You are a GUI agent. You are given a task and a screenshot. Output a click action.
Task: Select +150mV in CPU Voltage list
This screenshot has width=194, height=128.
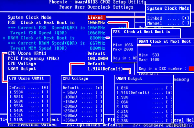tap(82, 102)
